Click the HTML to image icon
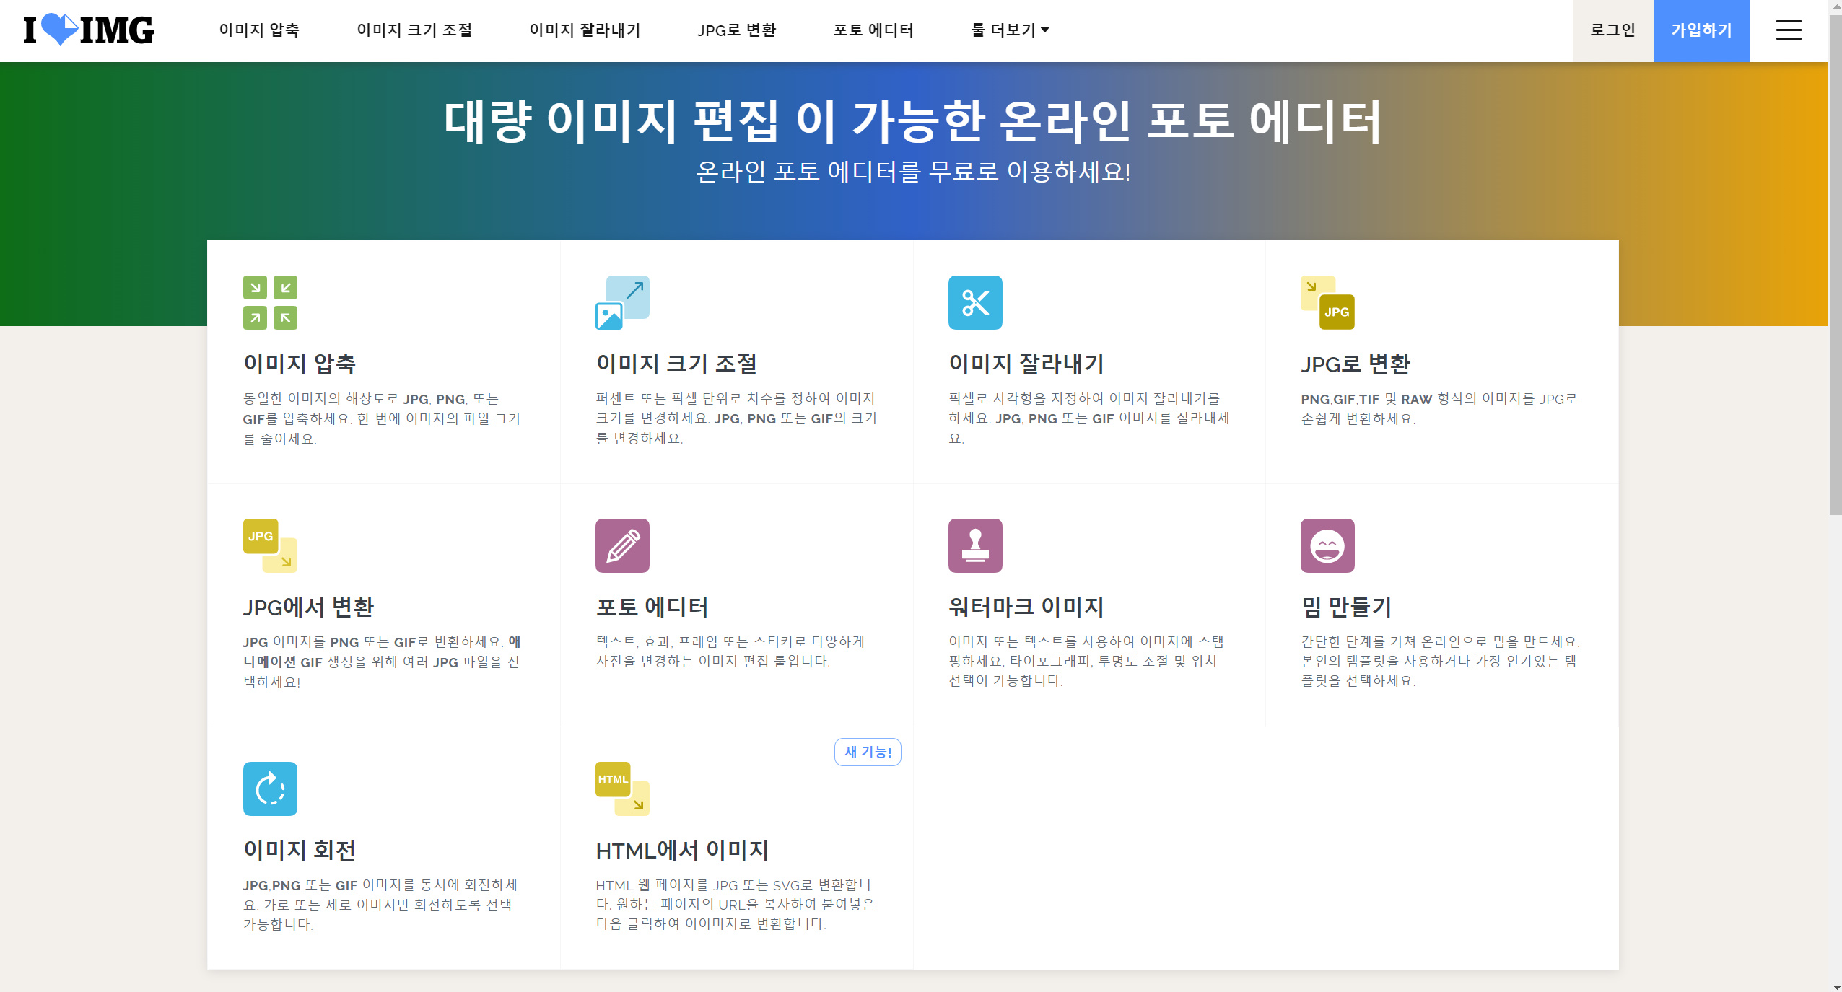The image size is (1842, 992). point(622,789)
